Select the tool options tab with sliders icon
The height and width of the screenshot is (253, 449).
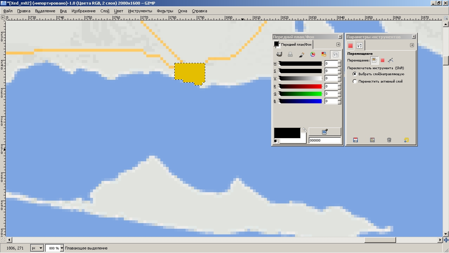click(360, 45)
